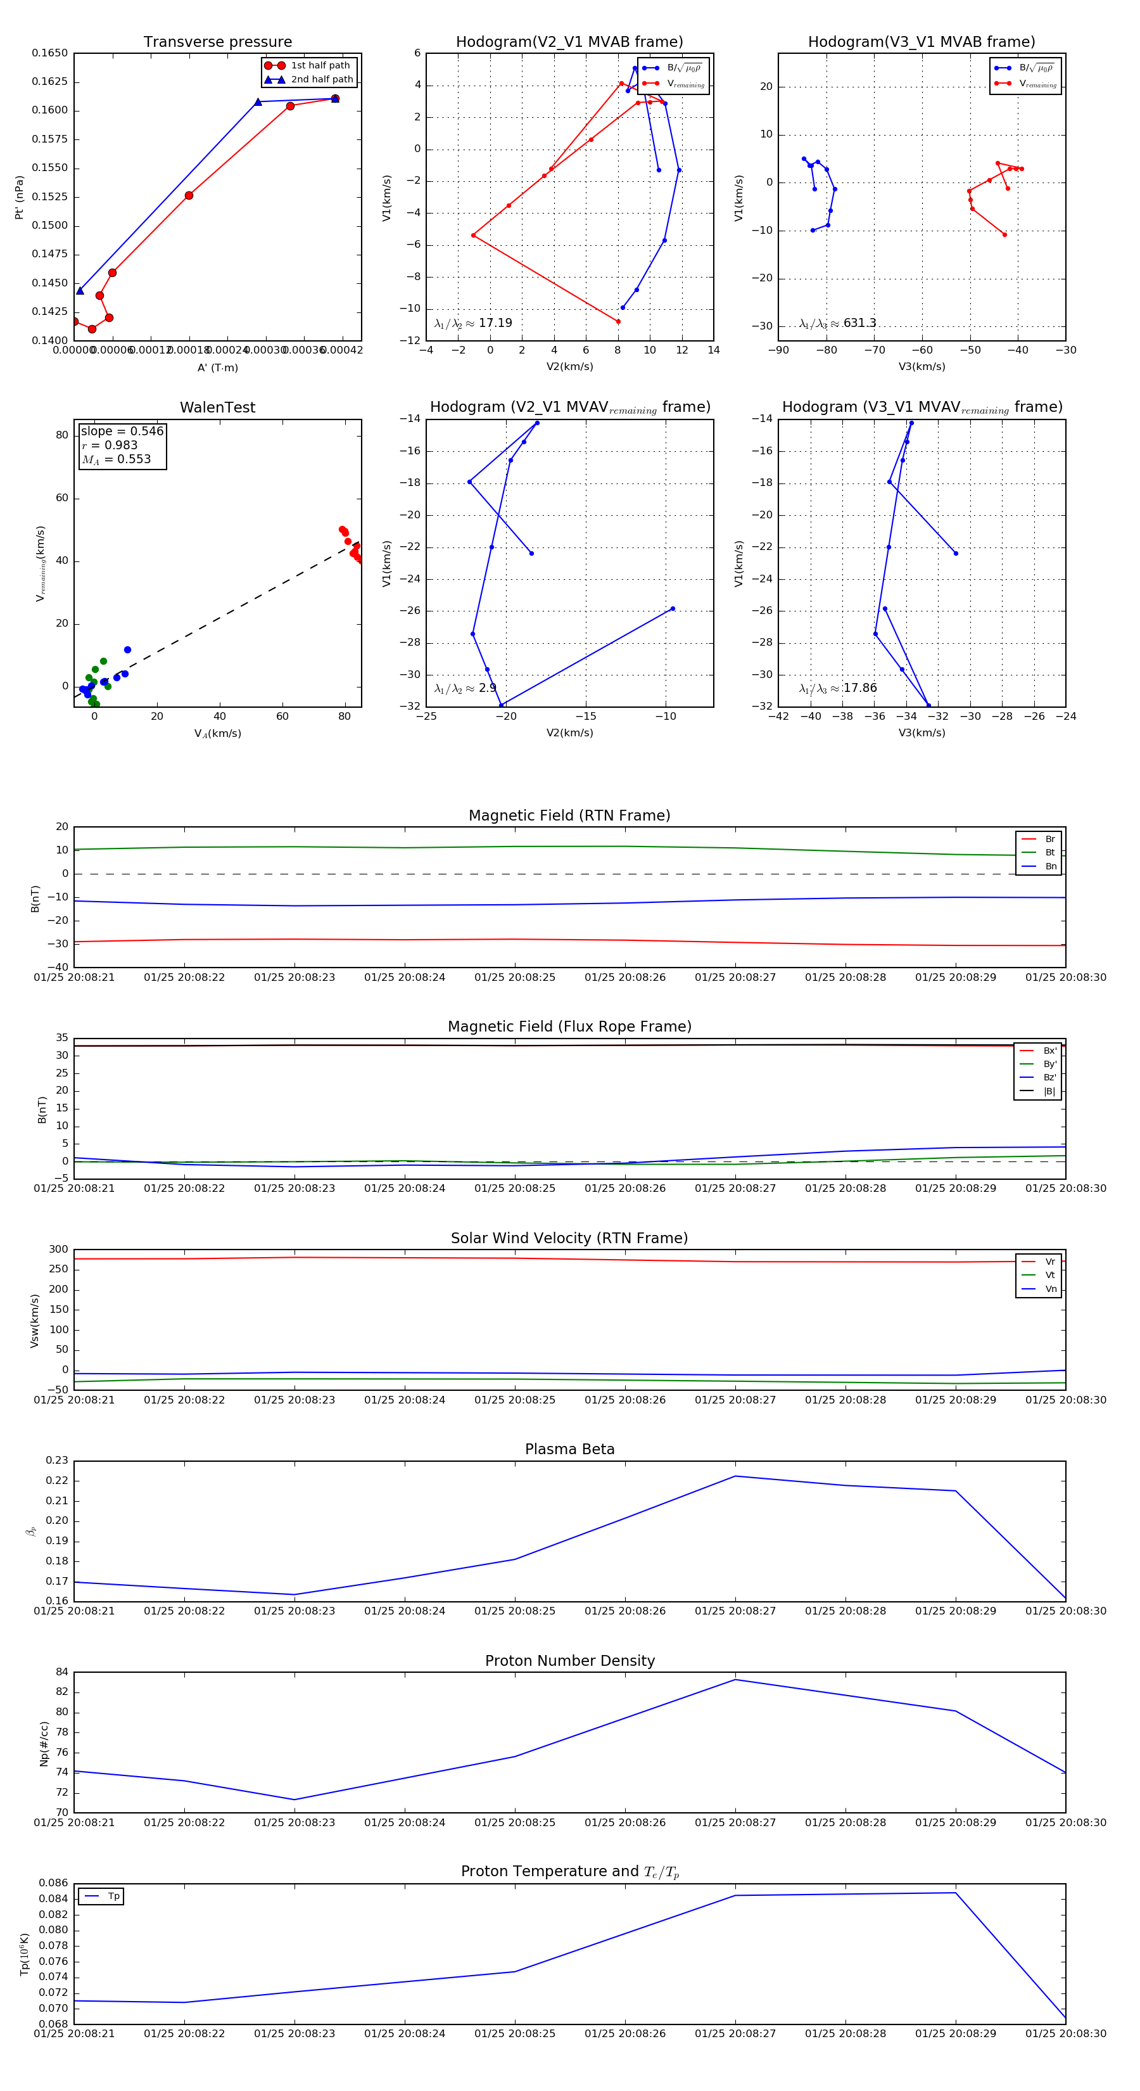Screen dimensions: 1140x2091
Task: Click the "Transverse pressure" plot title
Action: pyautogui.click(x=217, y=42)
